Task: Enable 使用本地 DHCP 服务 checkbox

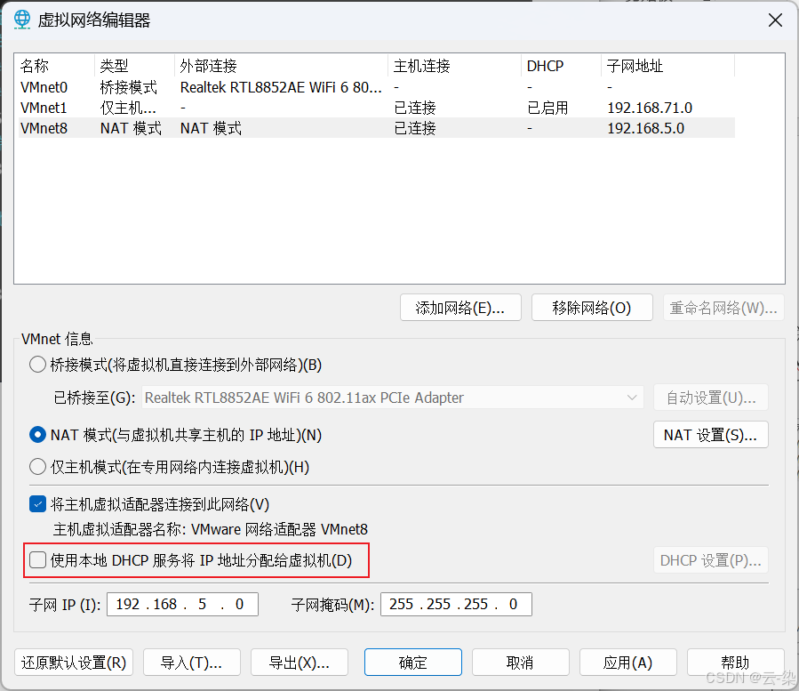Action: coord(37,560)
